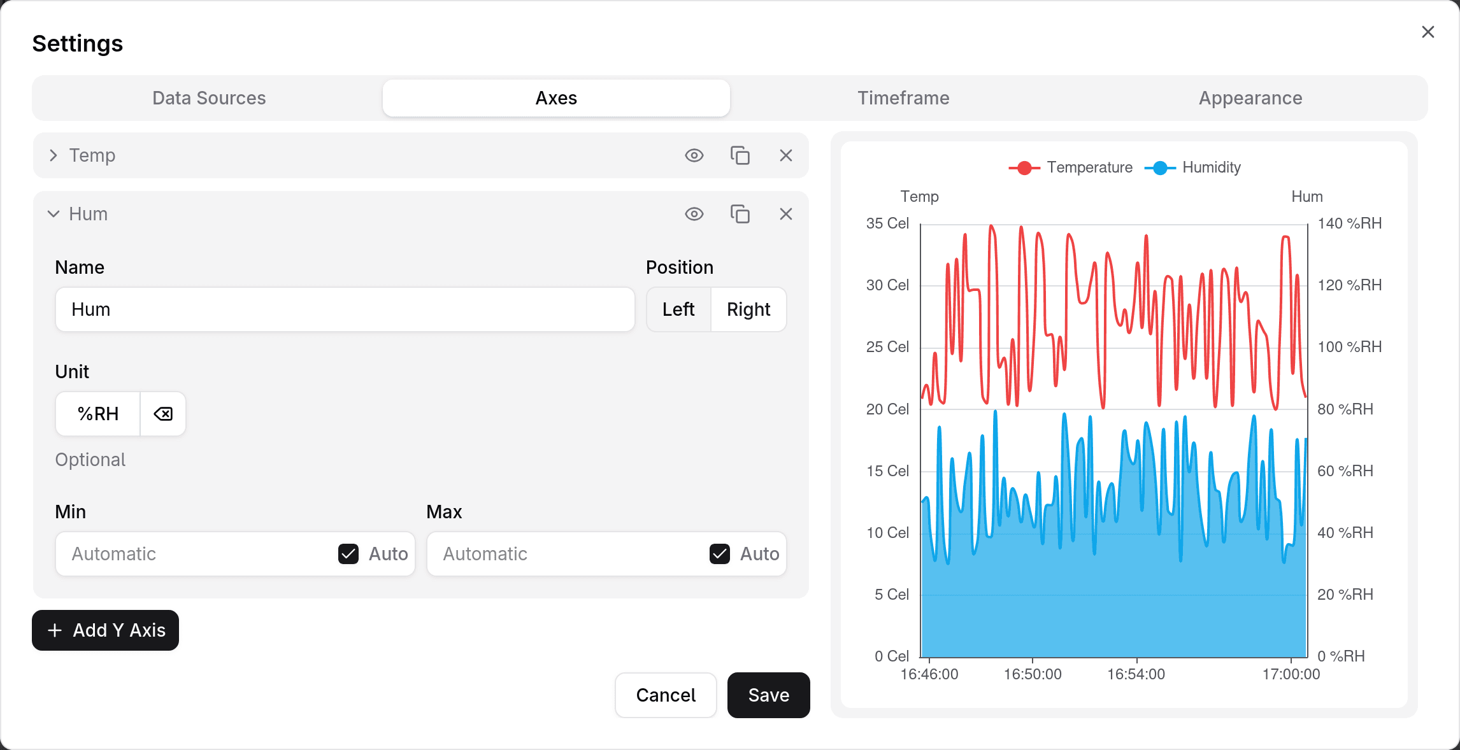This screenshot has width=1460, height=750.
Task: Uncheck Auto for Min value
Action: (348, 554)
